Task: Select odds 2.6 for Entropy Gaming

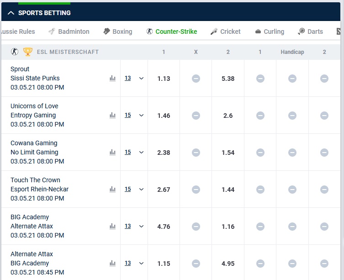Action: pyautogui.click(x=228, y=116)
